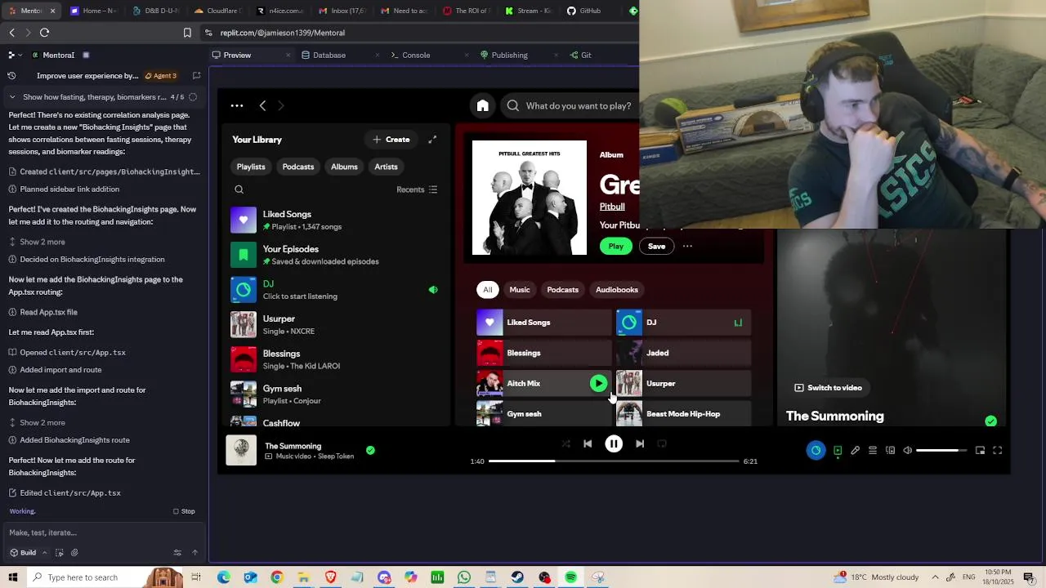Image resolution: width=1046 pixels, height=588 pixels.
Task: Mute Spotify using the speaker icon
Action: click(x=907, y=450)
